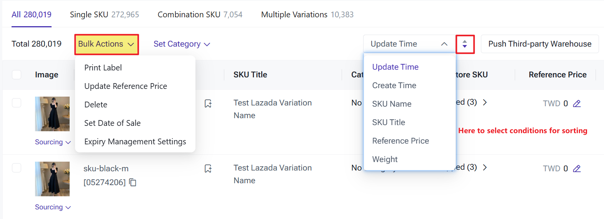Image resolution: width=604 pixels, height=219 pixels.
Task: Copy SKU code 05274206 with copy icon
Action: [x=133, y=182]
